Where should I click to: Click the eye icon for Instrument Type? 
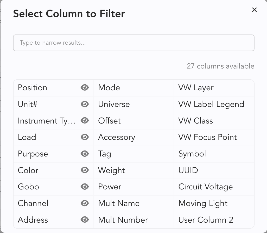coord(85,121)
